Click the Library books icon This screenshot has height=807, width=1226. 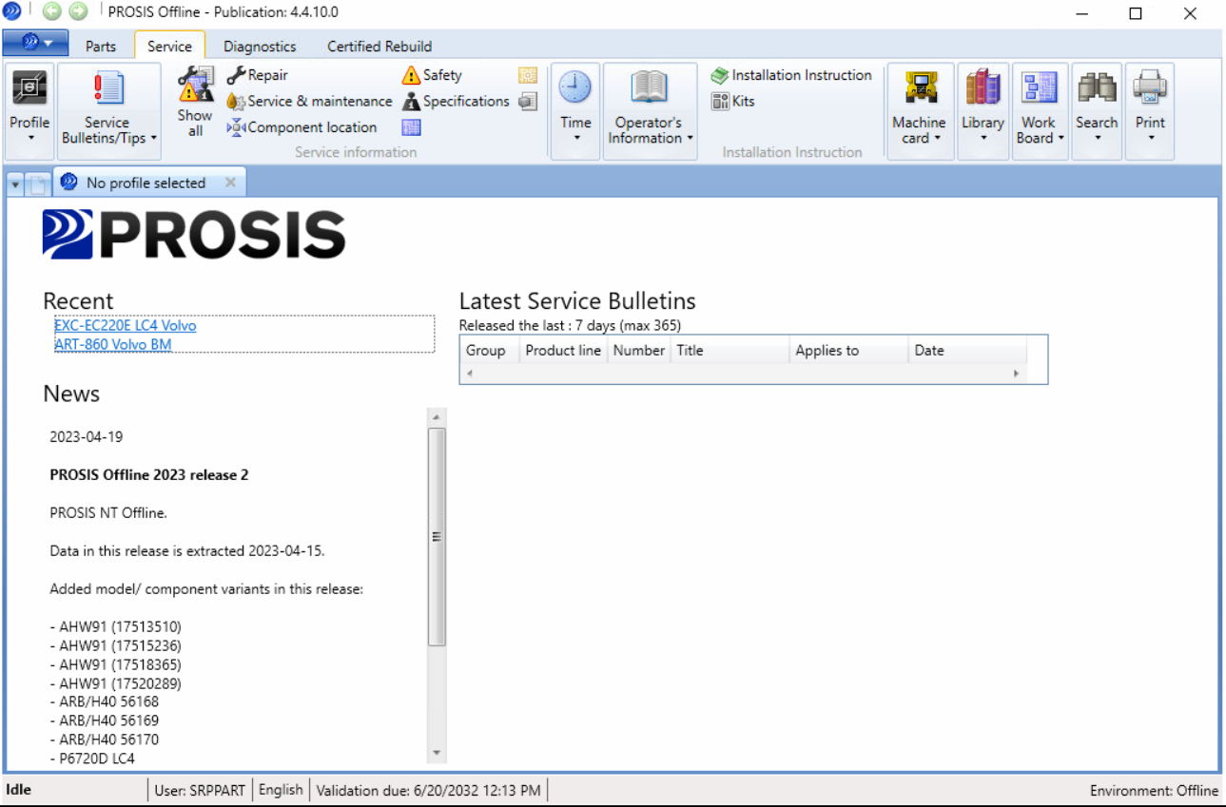pyautogui.click(x=983, y=89)
